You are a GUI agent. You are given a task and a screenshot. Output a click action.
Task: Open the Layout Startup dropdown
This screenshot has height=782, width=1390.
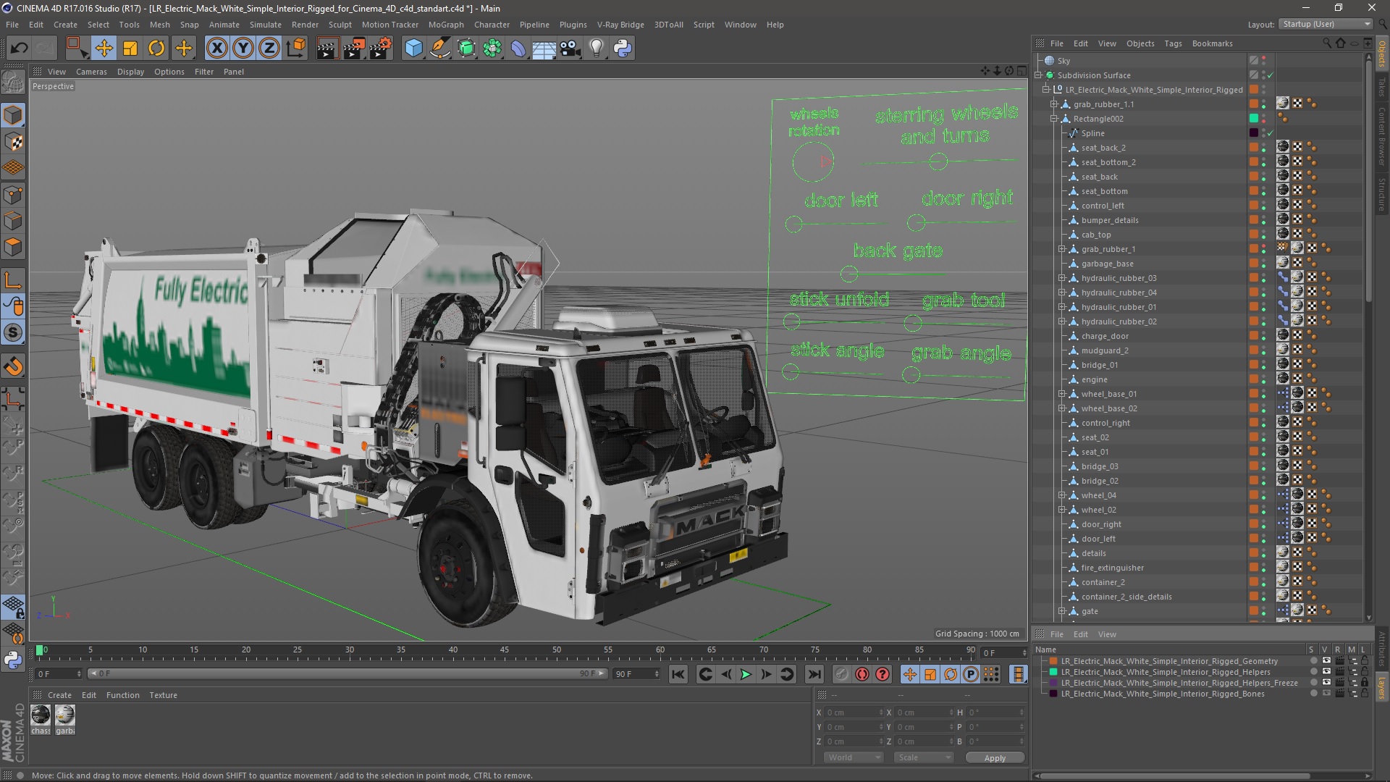click(1326, 24)
